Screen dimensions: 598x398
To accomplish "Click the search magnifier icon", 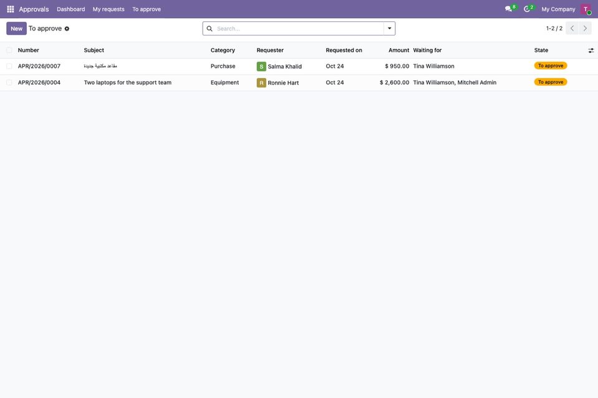I will 210,29.
